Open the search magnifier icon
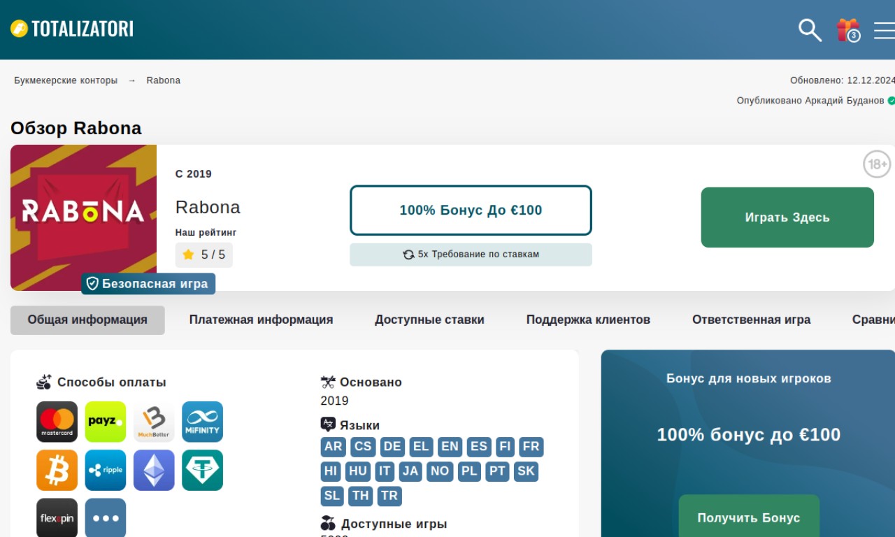Viewport: 895px width, 537px height. click(x=810, y=30)
